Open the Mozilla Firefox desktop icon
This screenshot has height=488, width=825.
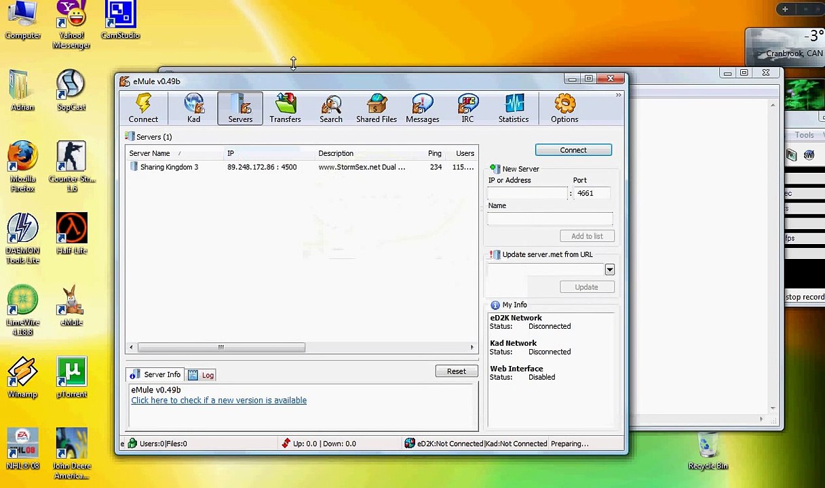[x=22, y=167]
